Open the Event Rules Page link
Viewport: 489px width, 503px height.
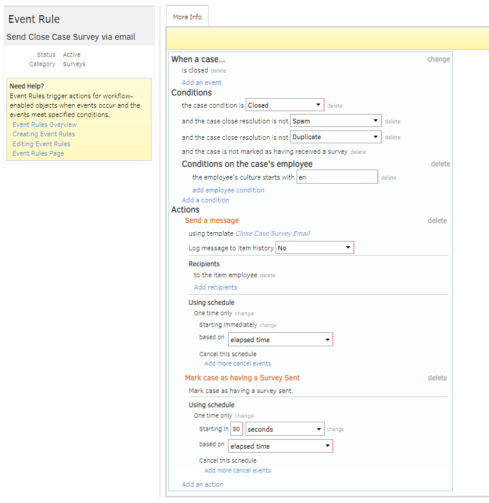tap(38, 153)
